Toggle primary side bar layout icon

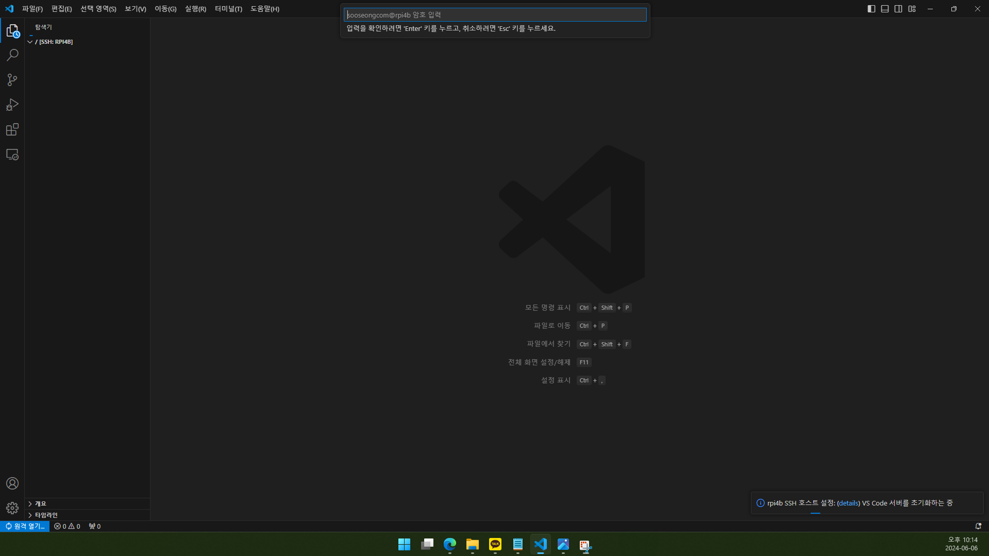pyautogui.click(x=871, y=9)
